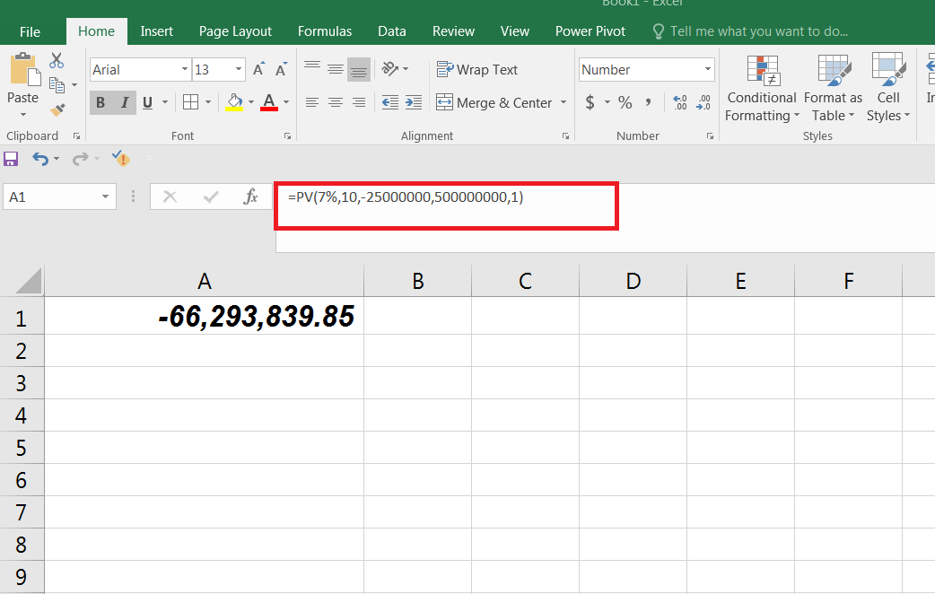The width and height of the screenshot is (935, 594).
Task: Click Tell me what you want search
Action: click(751, 31)
